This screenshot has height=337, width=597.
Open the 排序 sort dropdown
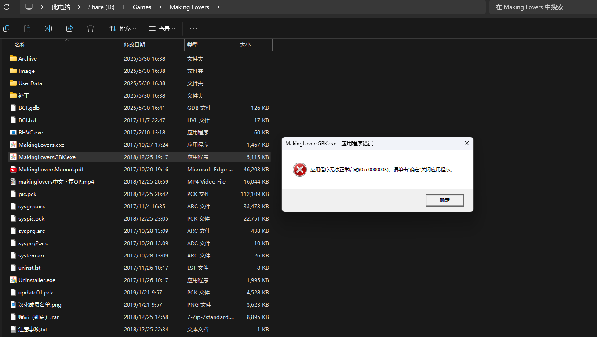coord(123,29)
